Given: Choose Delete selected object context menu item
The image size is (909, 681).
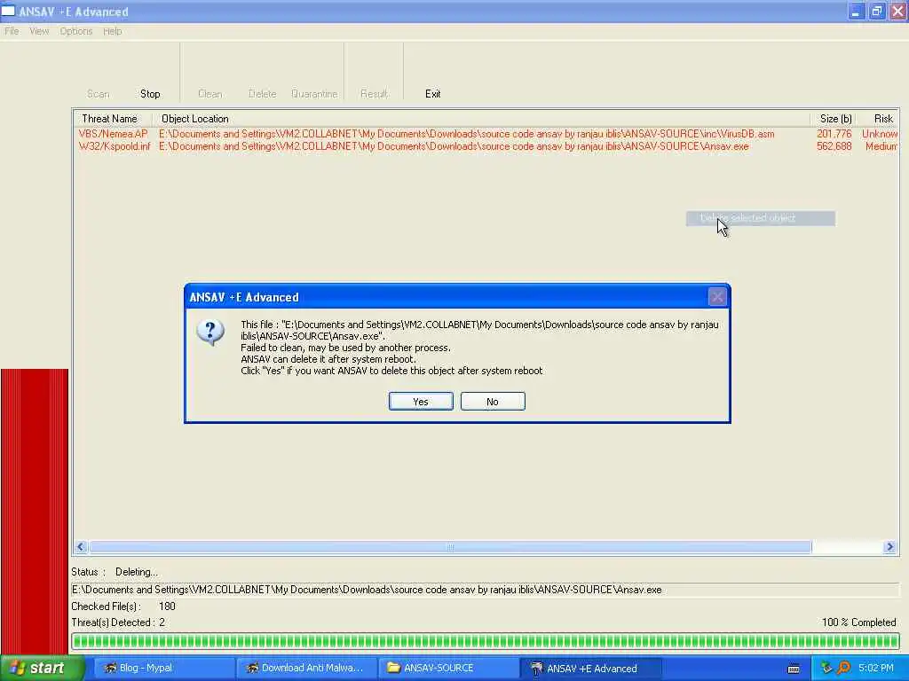Looking at the screenshot, I should pos(761,218).
